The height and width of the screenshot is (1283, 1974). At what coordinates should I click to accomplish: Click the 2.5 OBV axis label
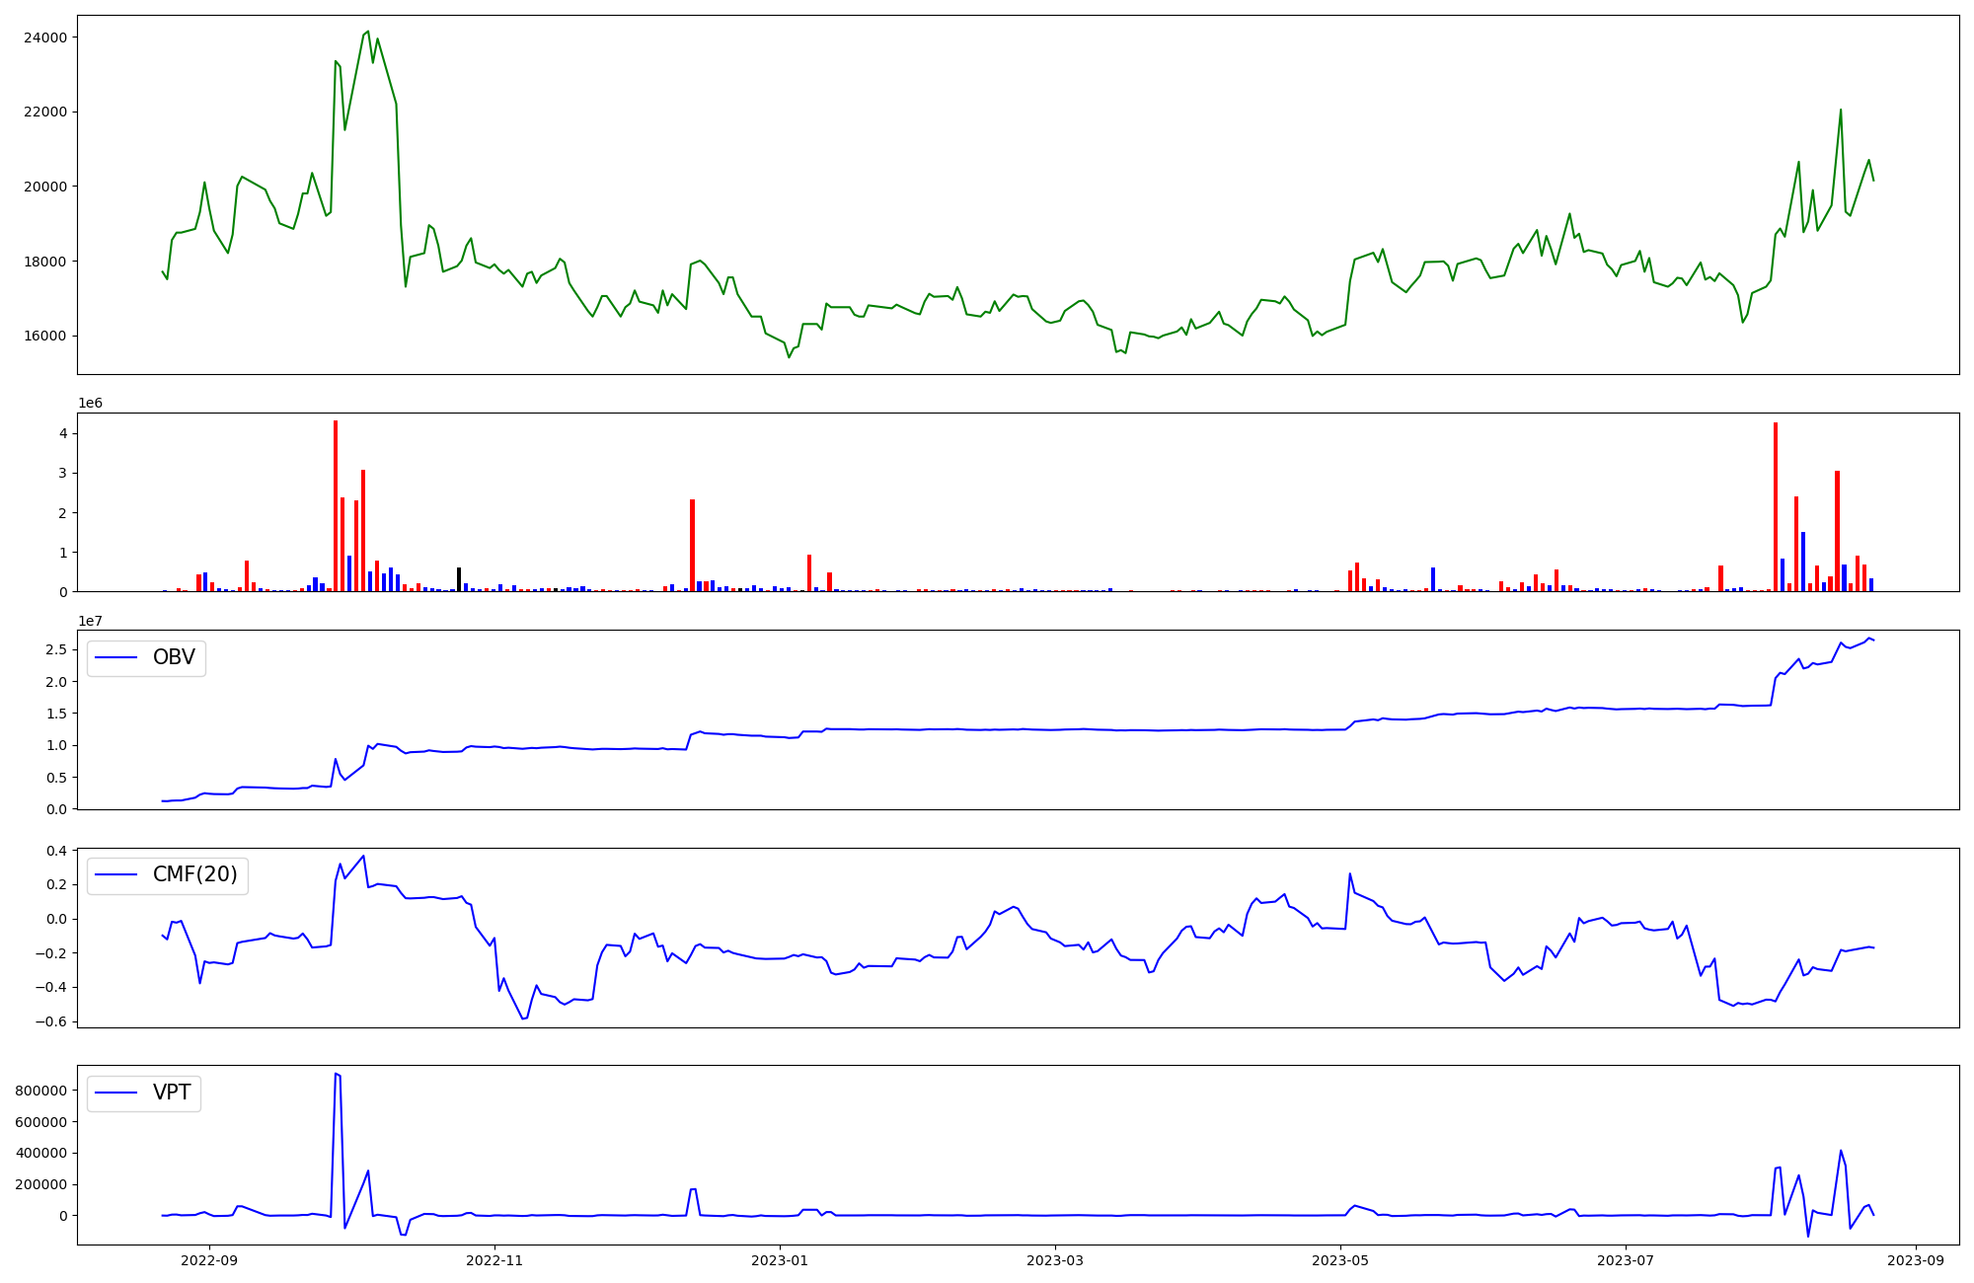click(x=57, y=649)
